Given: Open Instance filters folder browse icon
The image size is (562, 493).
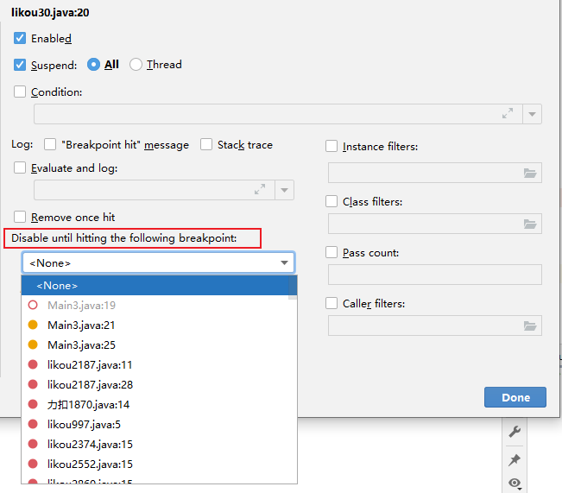Looking at the screenshot, I should pos(530,173).
